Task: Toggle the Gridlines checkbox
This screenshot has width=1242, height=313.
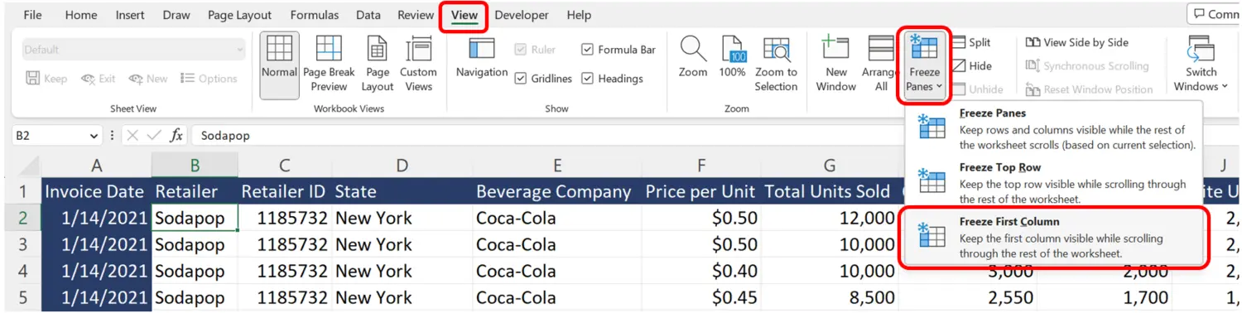Action: [521, 79]
